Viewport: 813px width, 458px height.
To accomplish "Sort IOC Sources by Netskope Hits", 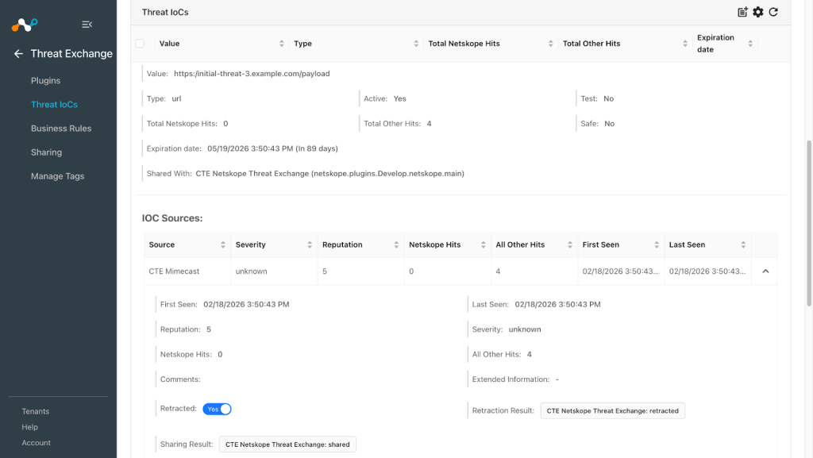I will (484, 244).
